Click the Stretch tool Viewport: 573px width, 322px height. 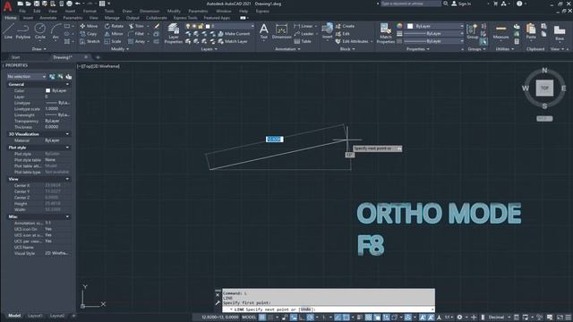click(90, 41)
